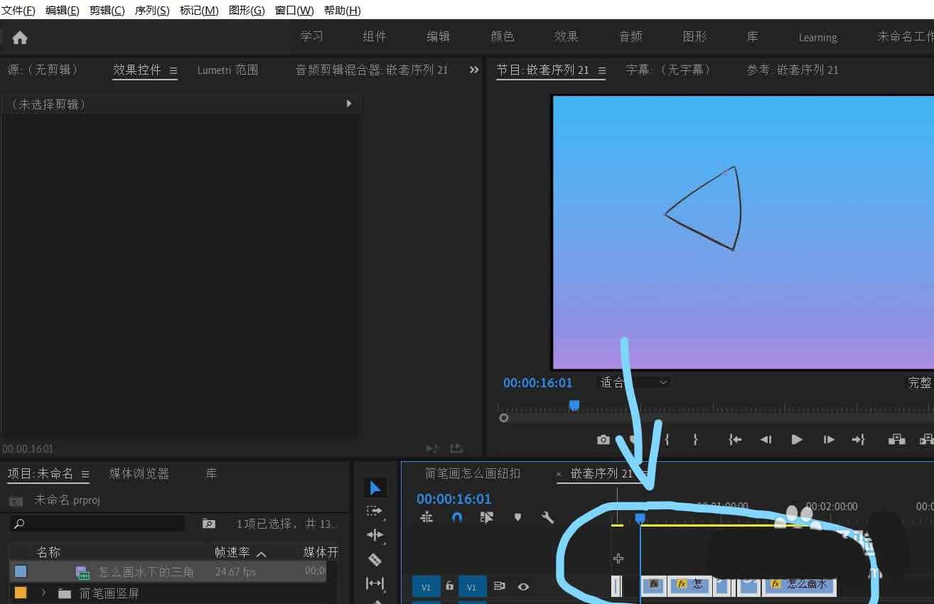934x604 pixels.
Task: Click the 名称 column header
Action: tap(48, 552)
